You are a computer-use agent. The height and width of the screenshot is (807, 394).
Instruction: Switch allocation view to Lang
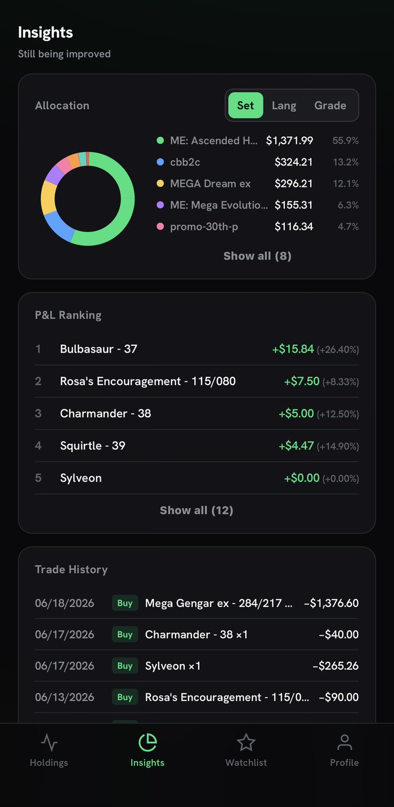click(284, 105)
